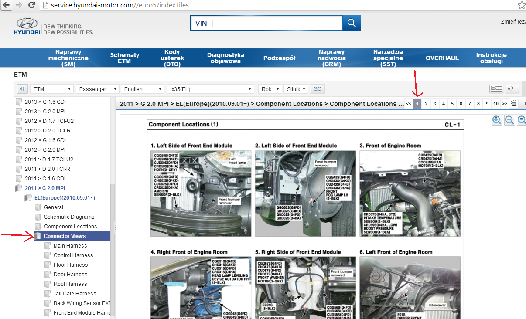
Task: Select 2011 > D 2.0 TCI-R tree node
Action: (x=47, y=169)
